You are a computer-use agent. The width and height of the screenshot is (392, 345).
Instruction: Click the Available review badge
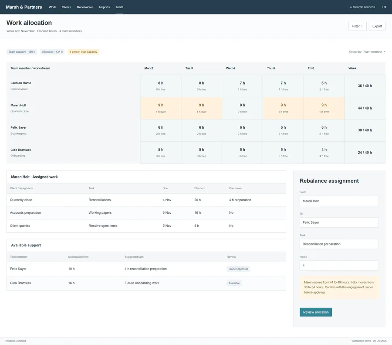click(x=234, y=284)
